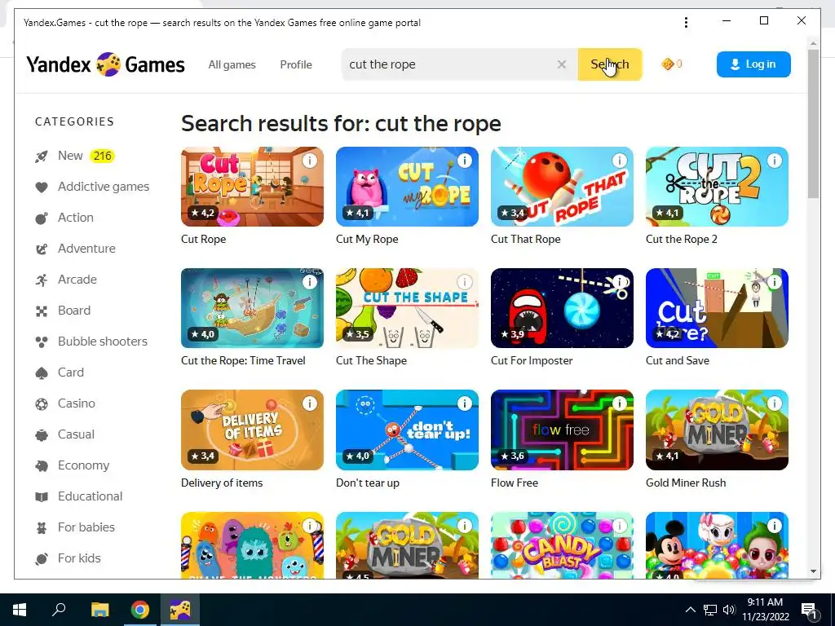
Task: Click the blue Log in button
Action: [x=753, y=64]
